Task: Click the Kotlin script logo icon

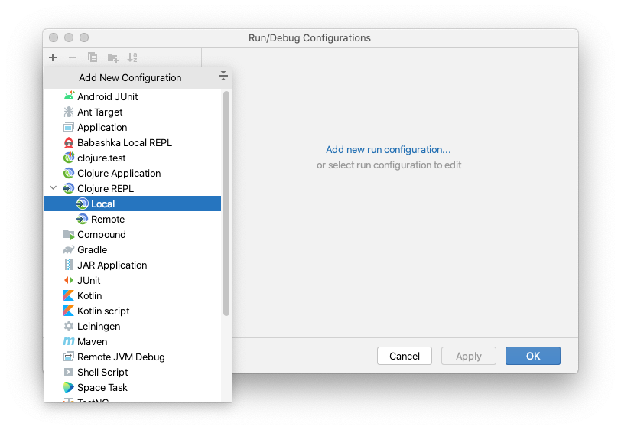Action: coord(69,311)
